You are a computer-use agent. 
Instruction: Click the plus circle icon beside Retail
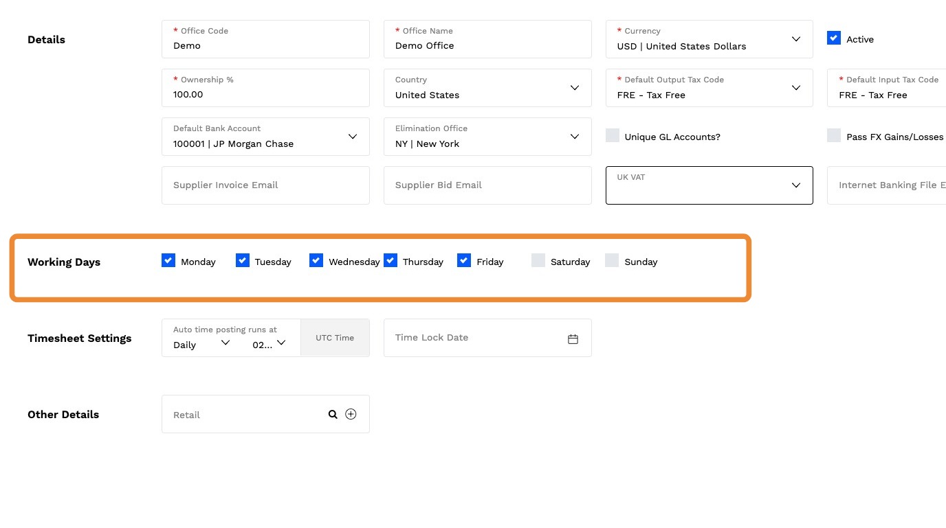[351, 414]
